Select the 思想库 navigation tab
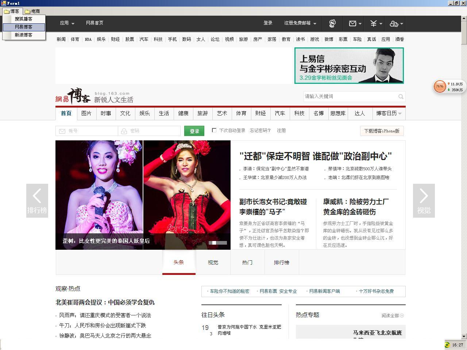467x350 pixels. tap(338, 113)
